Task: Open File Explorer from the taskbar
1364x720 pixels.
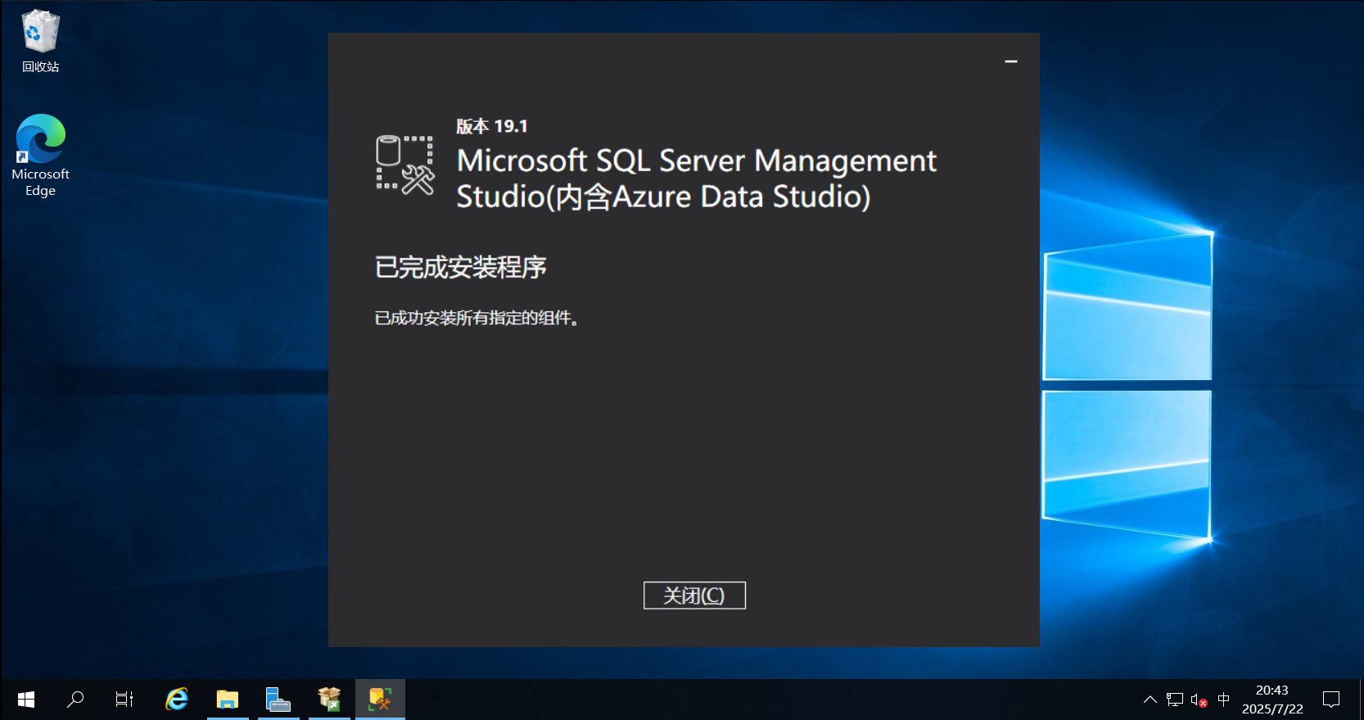Action: click(228, 700)
